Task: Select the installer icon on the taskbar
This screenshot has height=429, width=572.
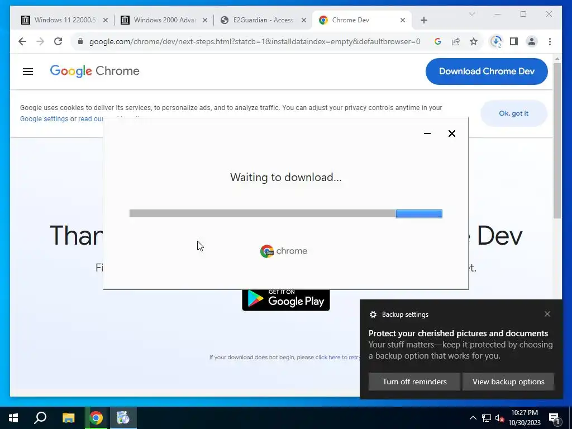Action: click(123, 418)
